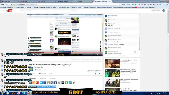Screen dimensions: 169x95
Task: Switch player to theater mode
Action: [x=97, y=55]
